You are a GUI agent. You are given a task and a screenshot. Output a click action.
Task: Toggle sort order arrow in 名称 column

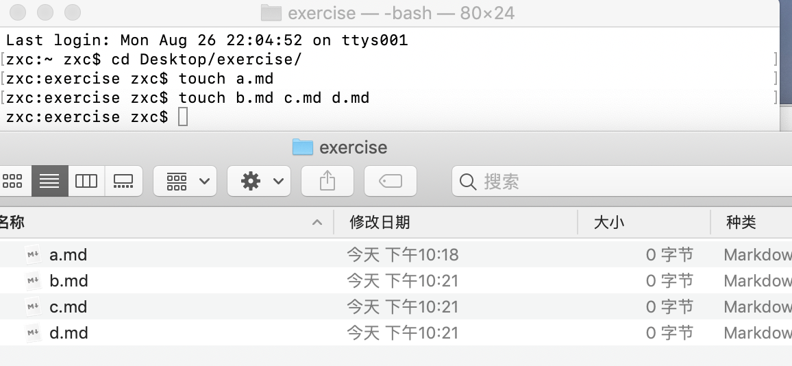317,222
